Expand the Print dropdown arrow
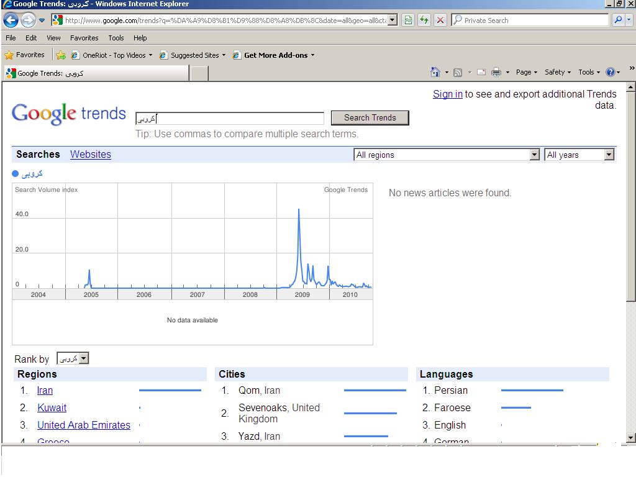The image size is (636, 477). [x=507, y=72]
